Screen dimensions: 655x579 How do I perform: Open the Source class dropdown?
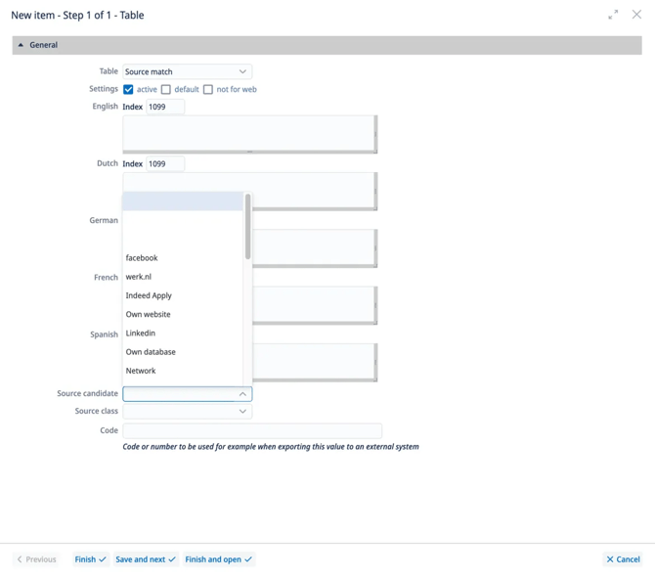(x=187, y=412)
